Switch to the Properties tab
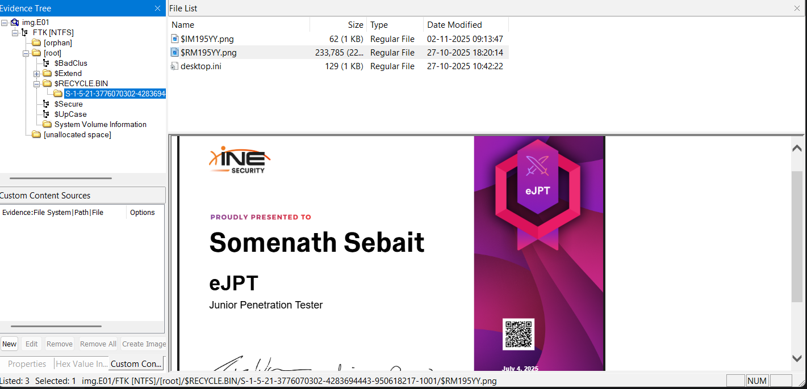The height and width of the screenshot is (389, 807). 27,364
